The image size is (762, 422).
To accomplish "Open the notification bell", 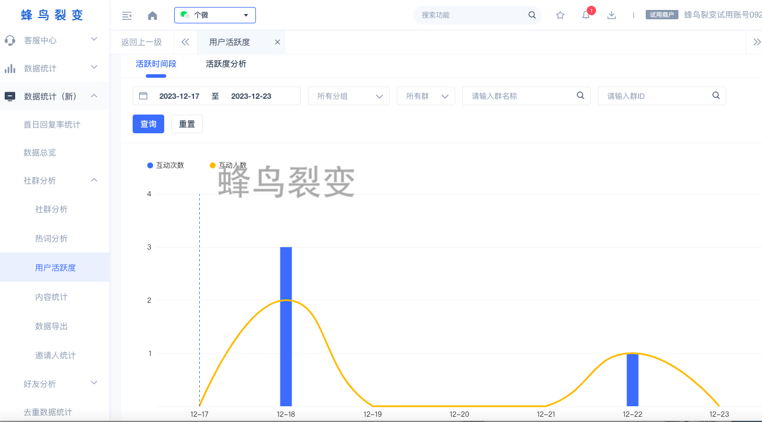I will (586, 15).
